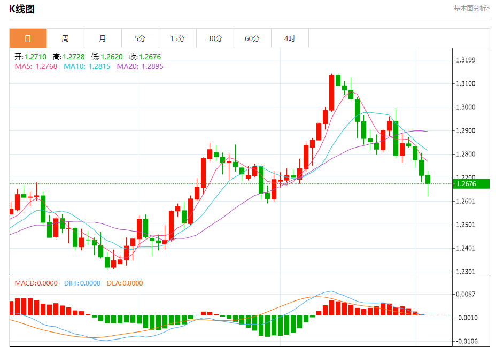Click the 1.2501 price axis label
This screenshot has height=347, width=496.
pos(466,225)
